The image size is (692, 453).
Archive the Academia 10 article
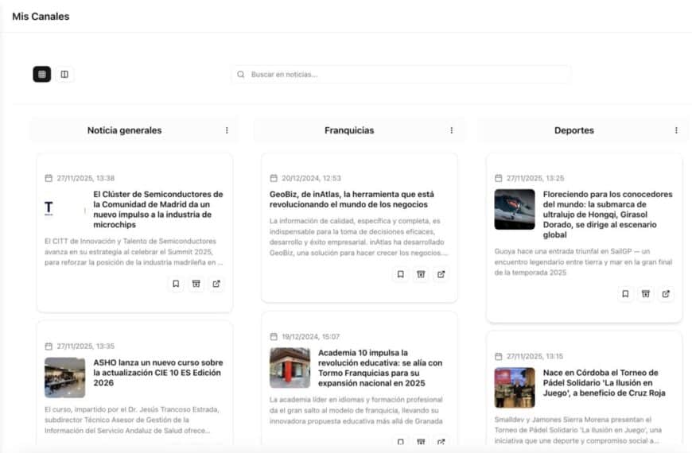point(421,442)
